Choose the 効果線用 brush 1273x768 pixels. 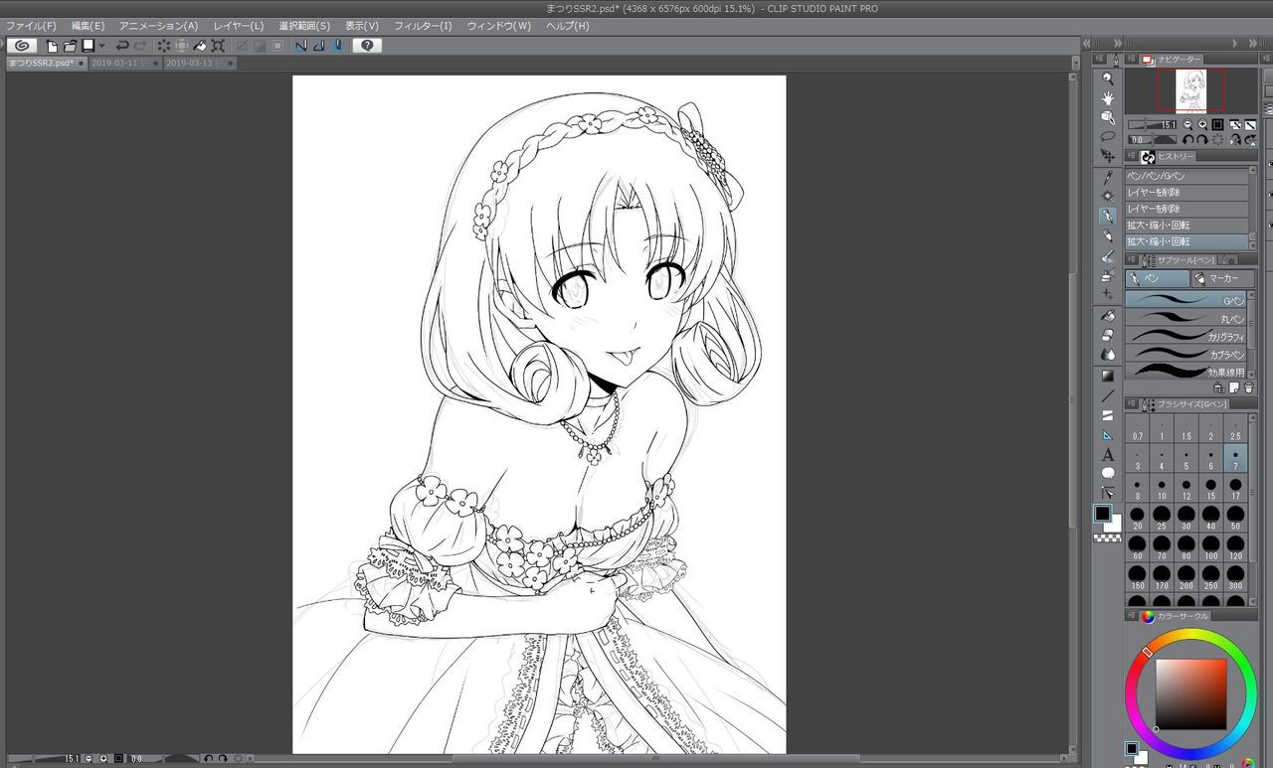click(1186, 372)
